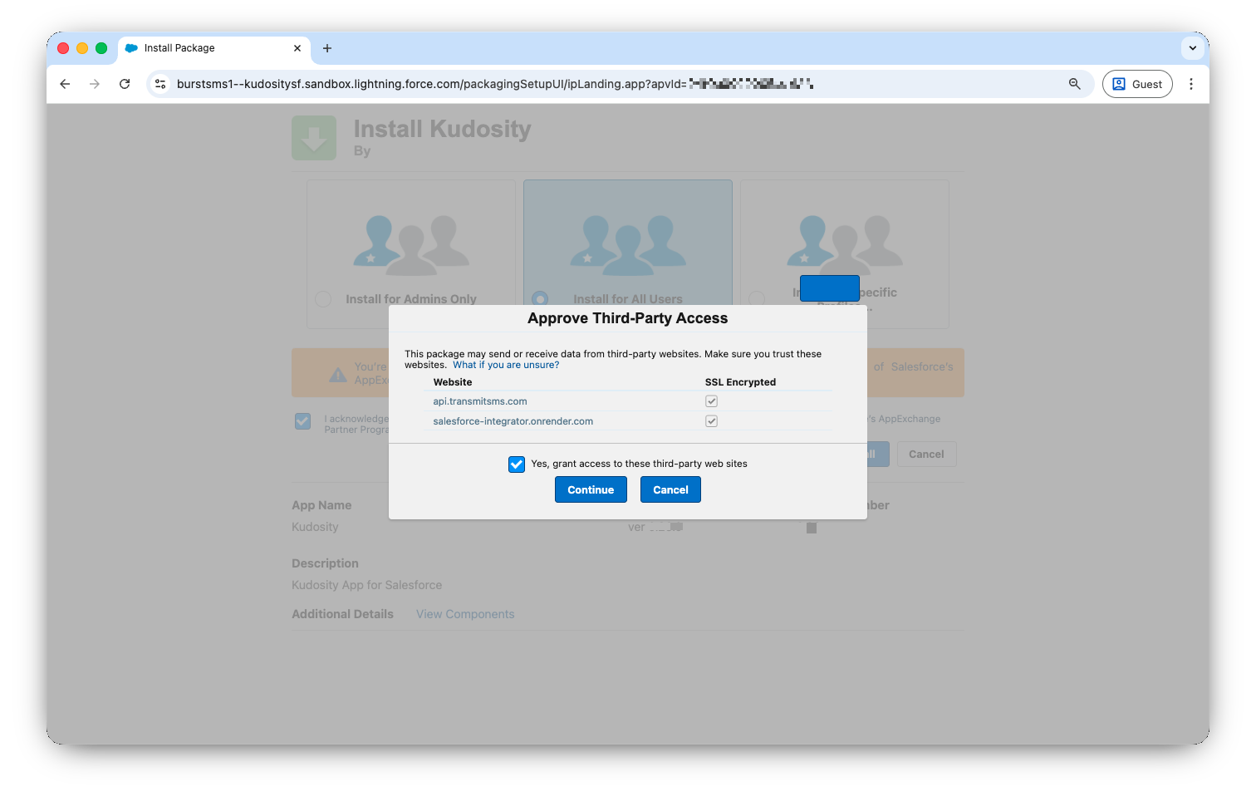The height and width of the screenshot is (806, 1256).
Task: Toggle SSL checkbox for api.transmitsms.com
Action: click(x=711, y=401)
